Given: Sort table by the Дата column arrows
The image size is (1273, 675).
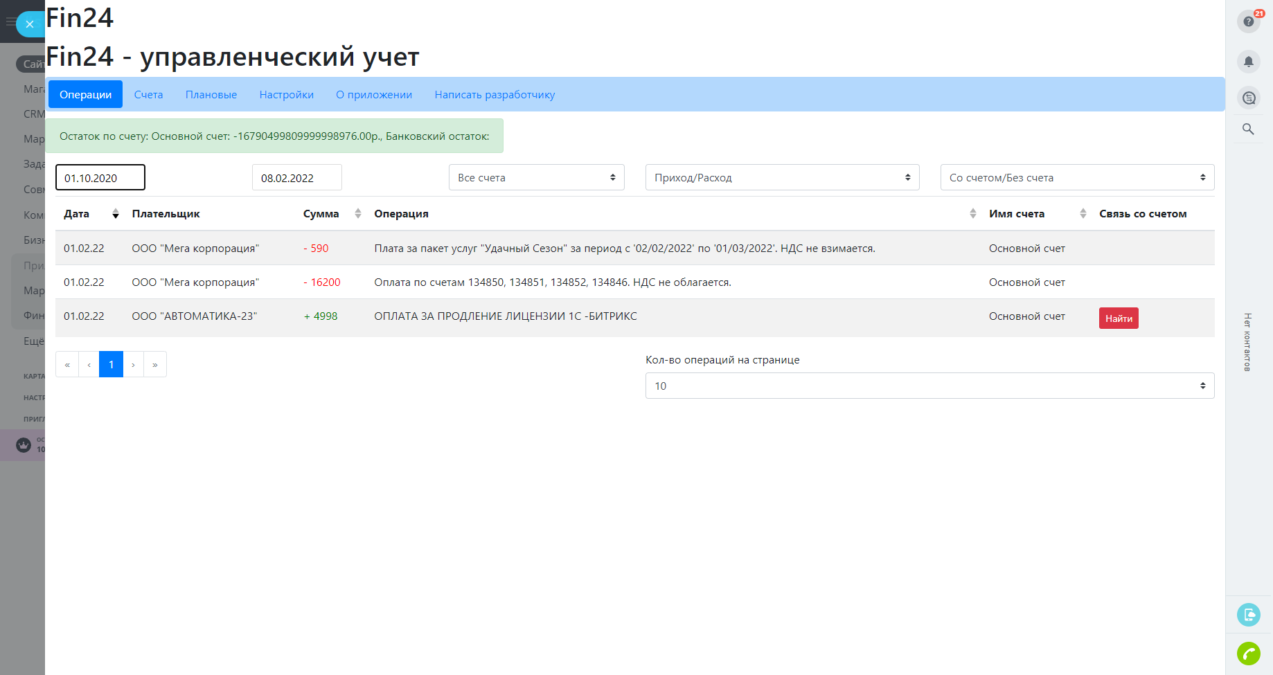Looking at the screenshot, I should pyautogui.click(x=116, y=214).
